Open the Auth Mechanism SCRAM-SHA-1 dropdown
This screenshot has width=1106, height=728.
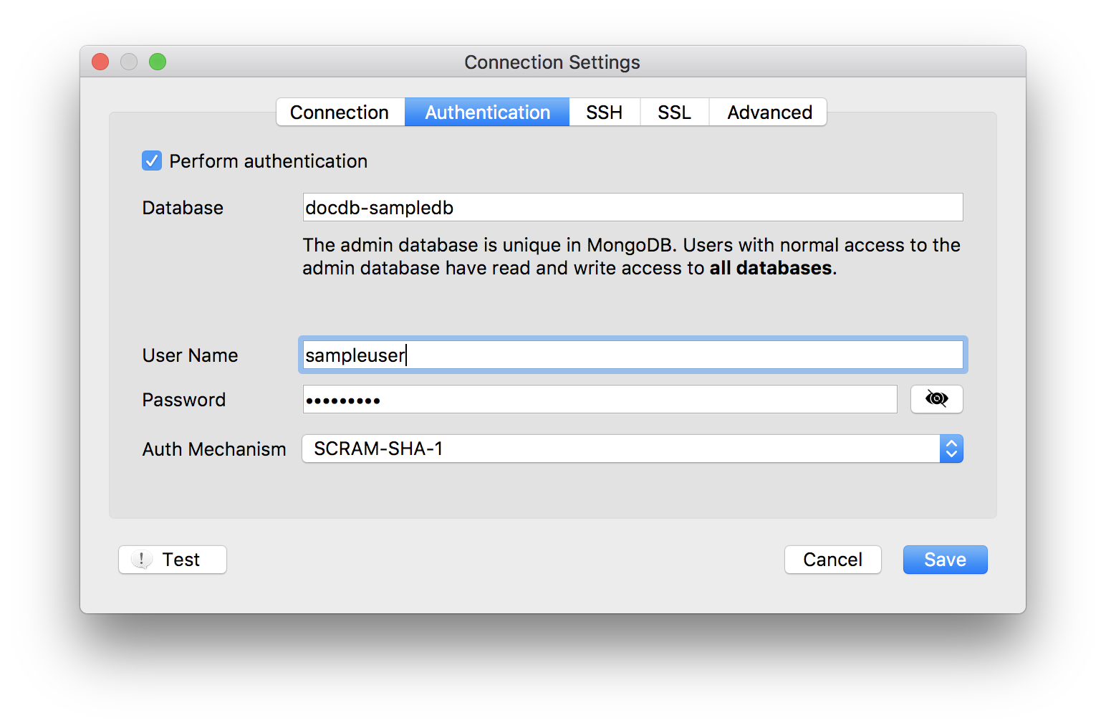620,449
